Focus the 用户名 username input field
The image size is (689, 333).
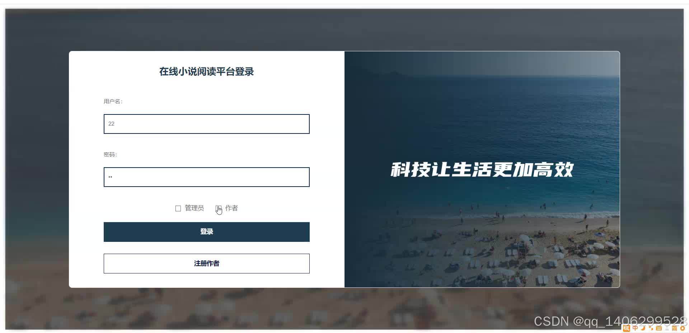pyautogui.click(x=207, y=124)
